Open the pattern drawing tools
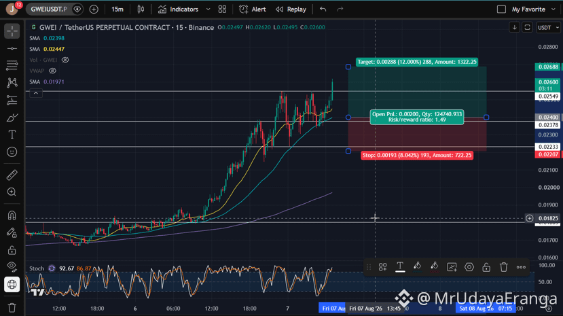 point(12,83)
